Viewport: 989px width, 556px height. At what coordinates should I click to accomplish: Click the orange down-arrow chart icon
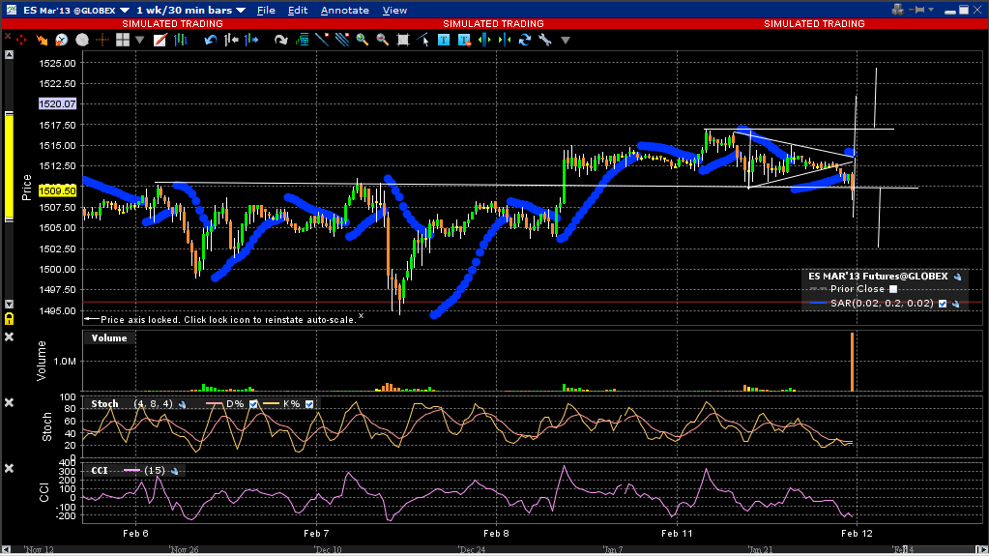[42, 40]
